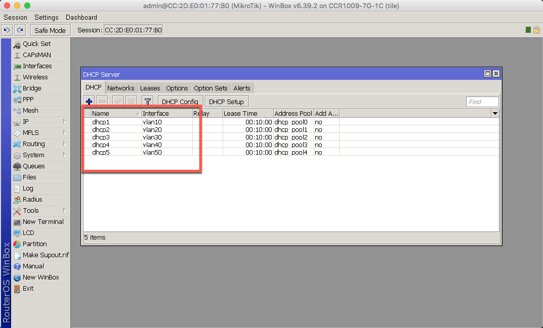This screenshot has height=328, width=543.
Task: Click the undo arrow in the top toolbar
Action: pyautogui.click(x=7, y=30)
